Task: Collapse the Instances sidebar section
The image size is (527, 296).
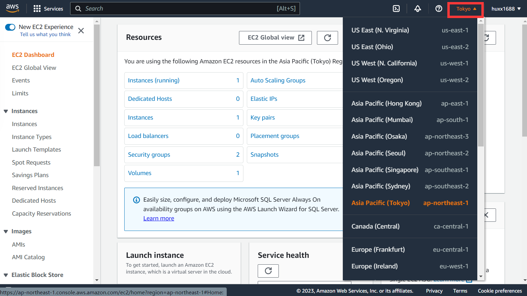Action: (x=6, y=111)
